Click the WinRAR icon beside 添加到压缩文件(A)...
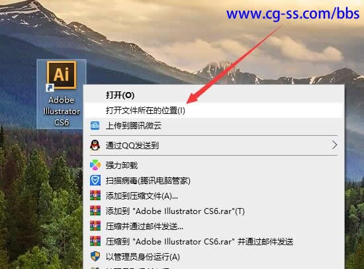The image size is (364, 269). coord(95,195)
